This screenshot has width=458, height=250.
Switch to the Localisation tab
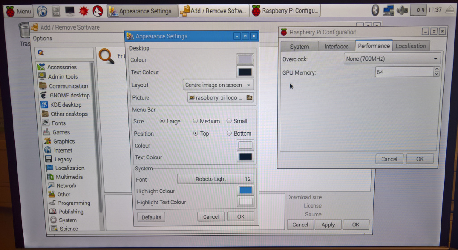click(411, 46)
